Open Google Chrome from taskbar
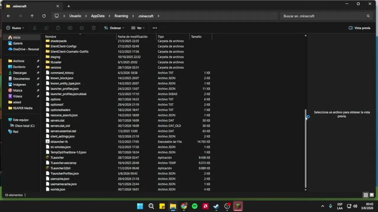 click(184, 206)
